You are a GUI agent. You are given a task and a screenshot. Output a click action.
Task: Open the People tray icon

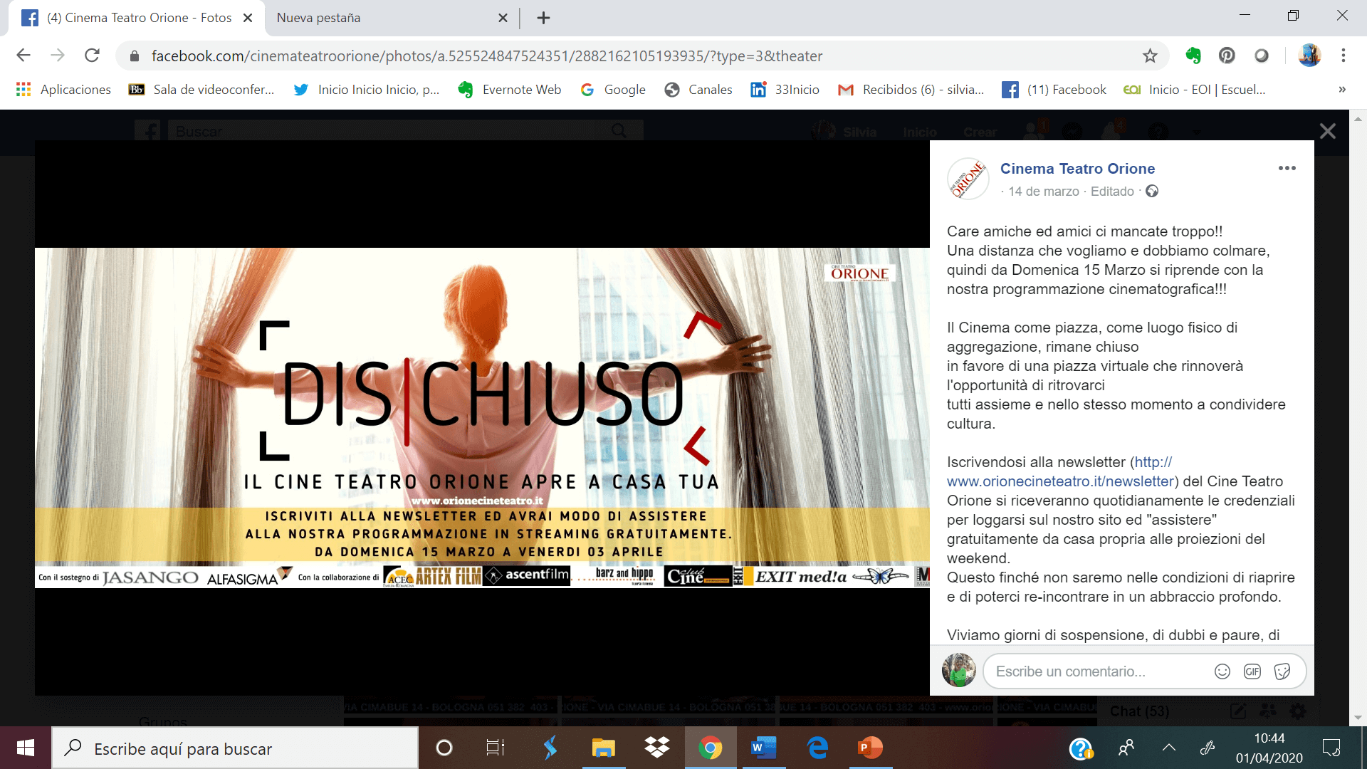[x=1126, y=748]
